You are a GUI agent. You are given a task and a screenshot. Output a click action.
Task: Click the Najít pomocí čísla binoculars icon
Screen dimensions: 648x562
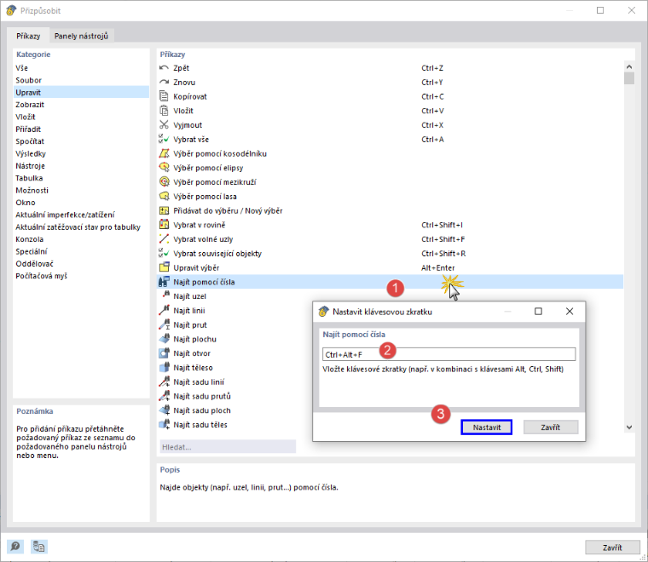(164, 282)
